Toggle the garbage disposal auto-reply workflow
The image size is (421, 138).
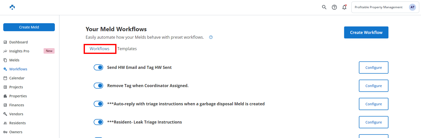point(98,104)
